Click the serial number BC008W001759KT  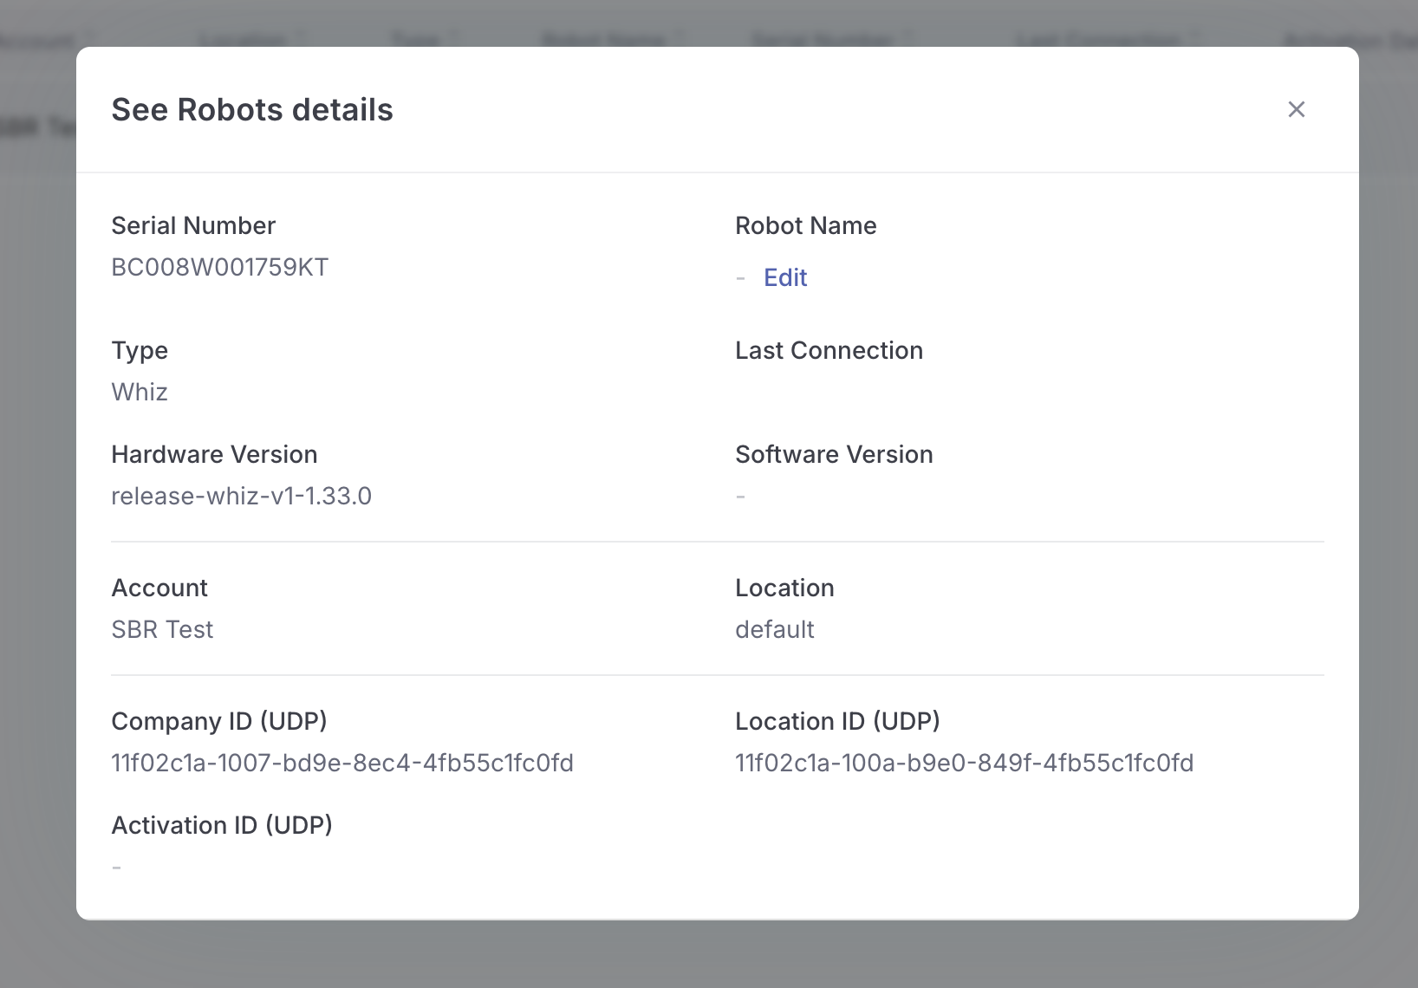click(x=220, y=267)
